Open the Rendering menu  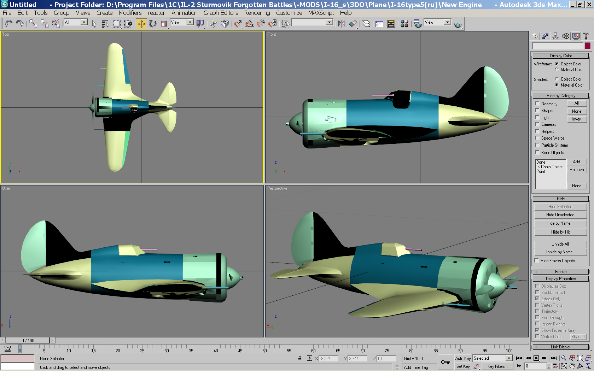(x=257, y=13)
